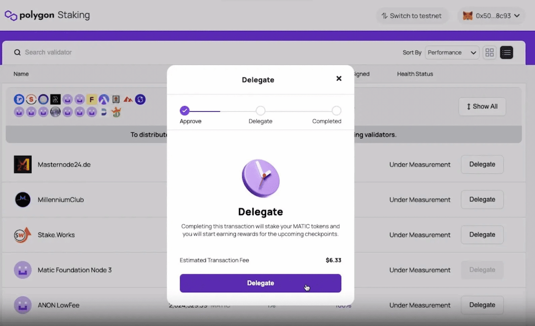Click the search magnifier icon

(17, 52)
